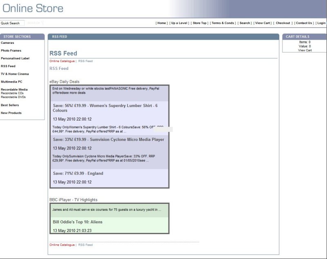Browse the Photo Frames section
Image resolution: width=327 pixels, height=259 pixels.
tap(11, 51)
